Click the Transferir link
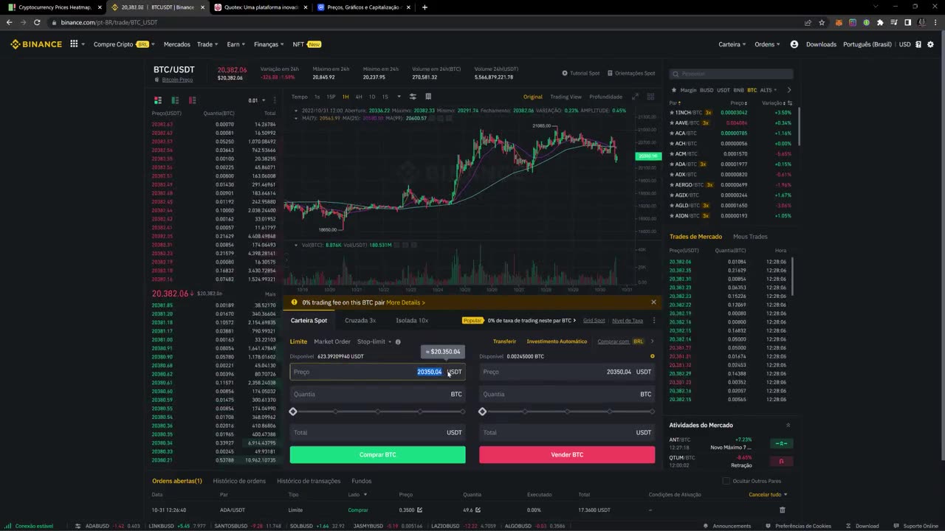The height and width of the screenshot is (531, 945). click(x=505, y=341)
